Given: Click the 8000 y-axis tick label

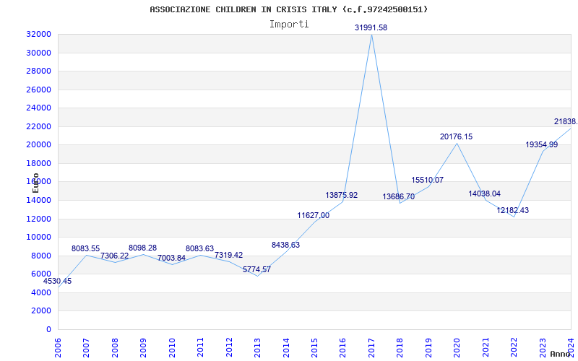Looking at the screenshot, I should coord(40,256).
